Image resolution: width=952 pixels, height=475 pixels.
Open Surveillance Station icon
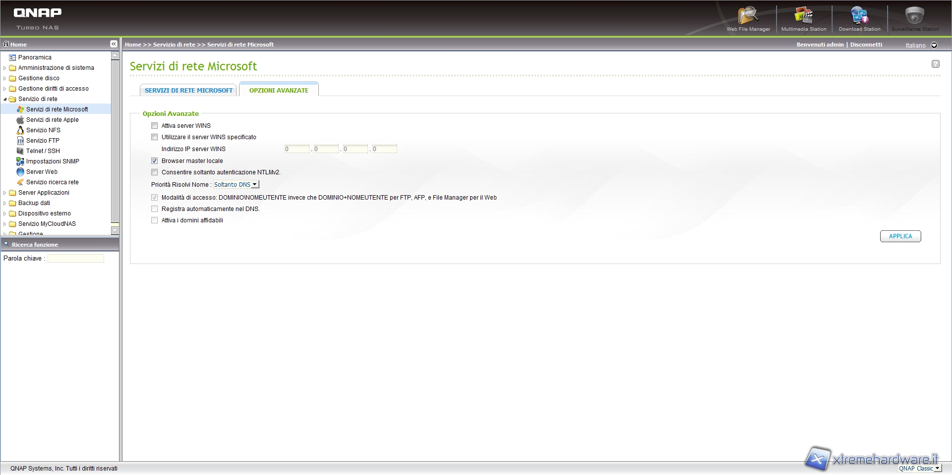pos(914,18)
